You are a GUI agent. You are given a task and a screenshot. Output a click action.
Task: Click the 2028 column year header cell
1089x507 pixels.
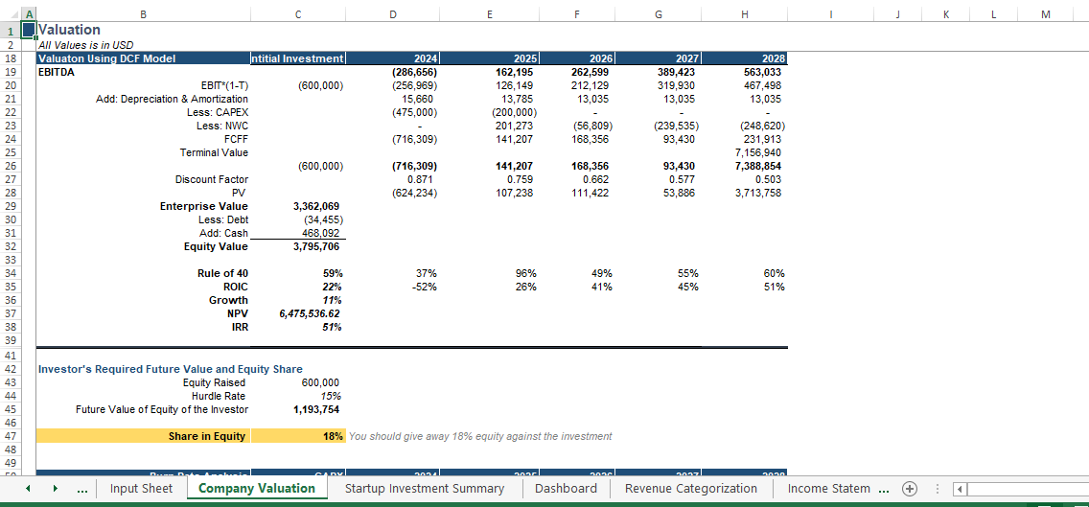[745, 58]
